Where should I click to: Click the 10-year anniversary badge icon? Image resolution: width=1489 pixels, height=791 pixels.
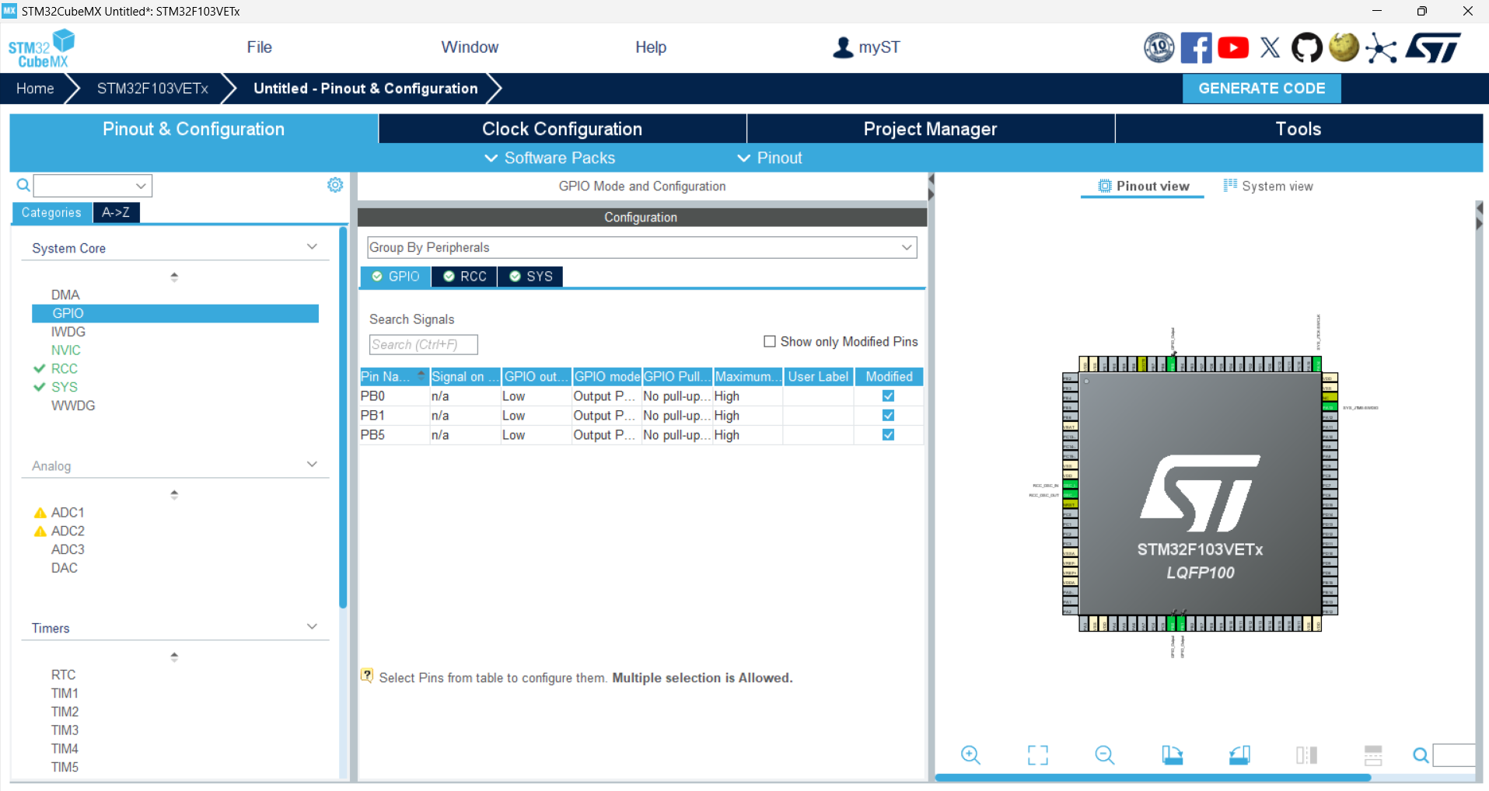click(x=1159, y=47)
